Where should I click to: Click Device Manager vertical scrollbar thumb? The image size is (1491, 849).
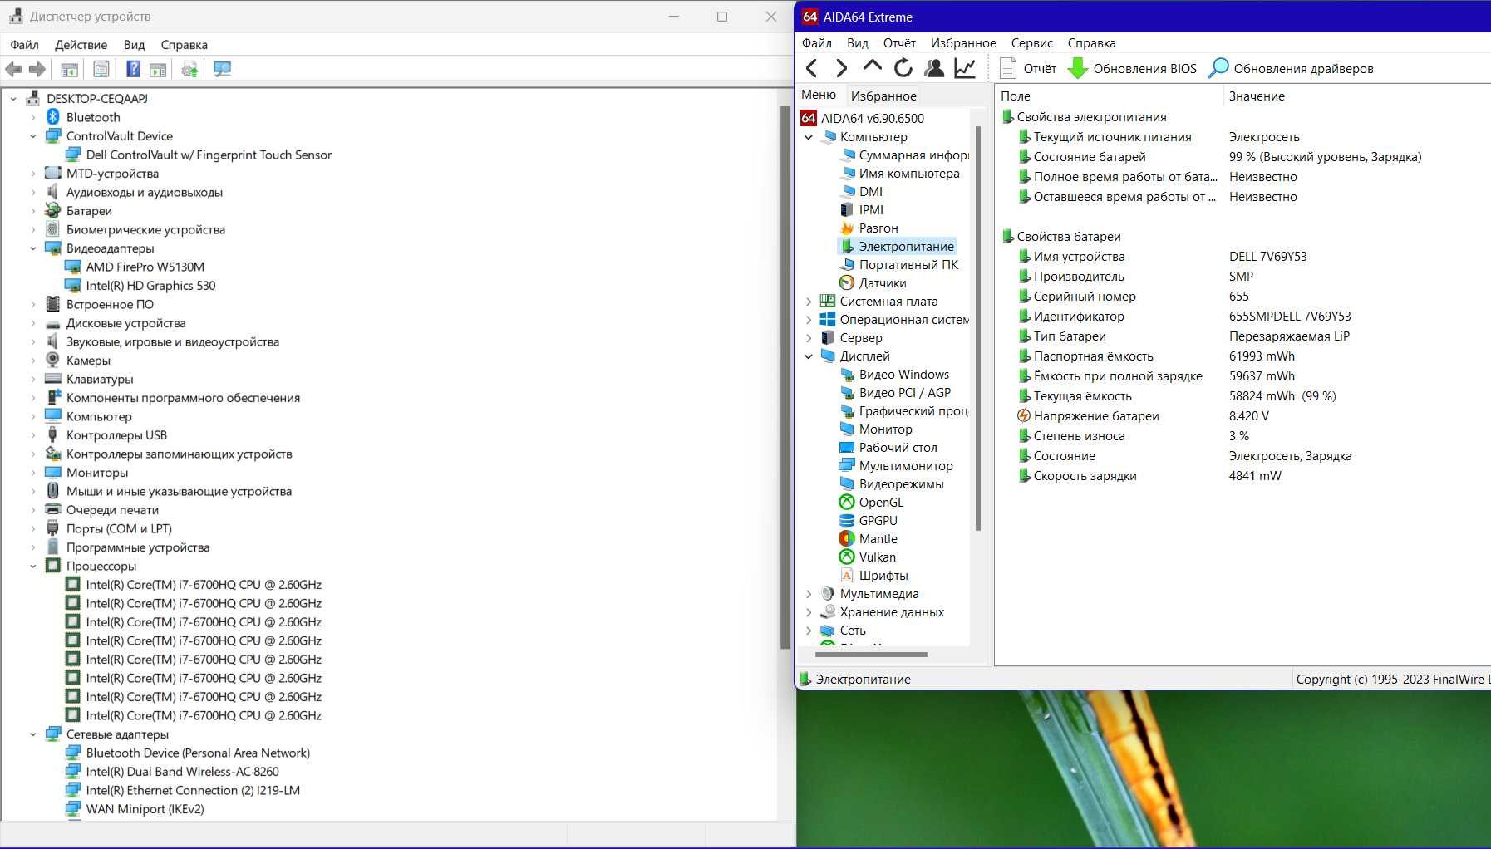point(785,377)
